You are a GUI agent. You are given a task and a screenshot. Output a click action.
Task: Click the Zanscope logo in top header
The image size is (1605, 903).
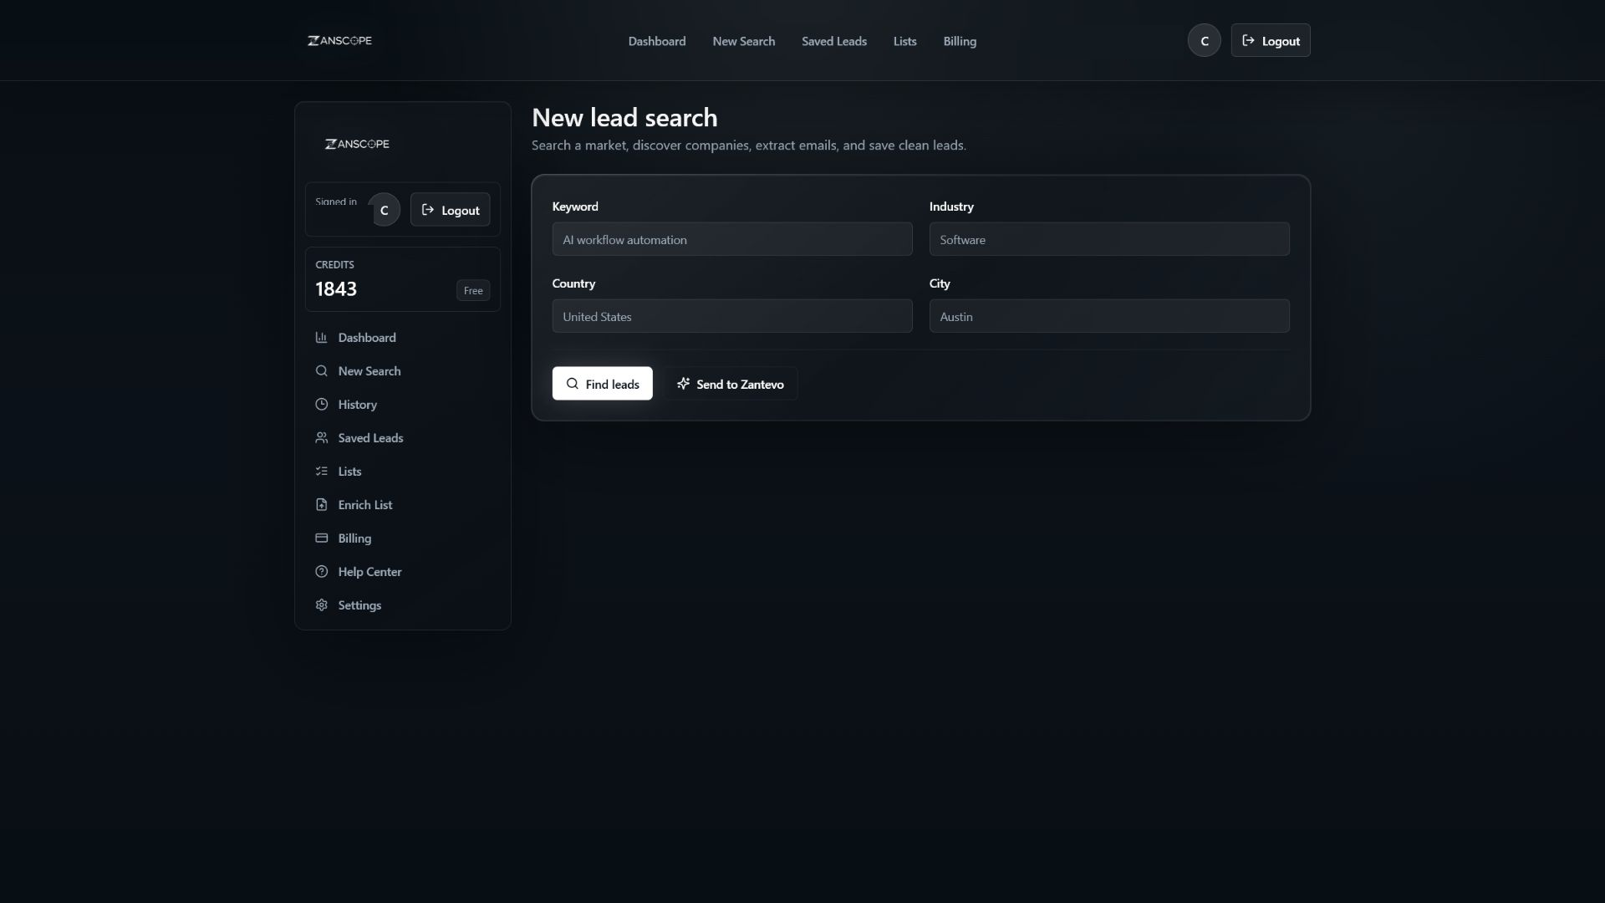[x=339, y=41]
